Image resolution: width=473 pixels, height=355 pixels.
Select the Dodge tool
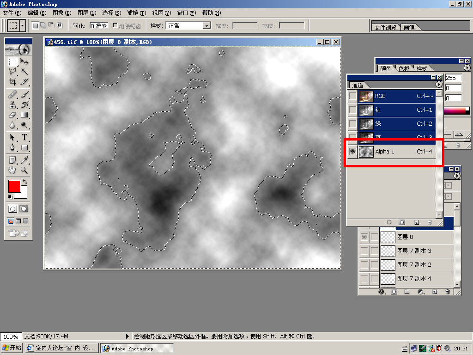(x=24, y=125)
